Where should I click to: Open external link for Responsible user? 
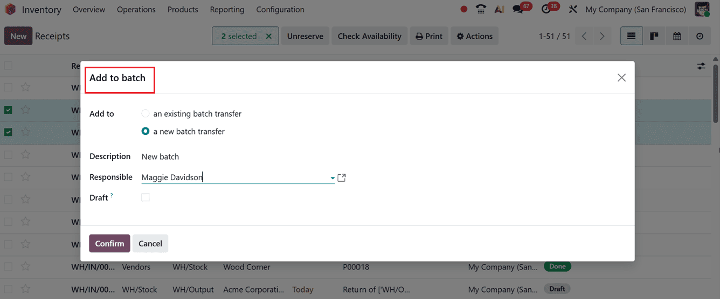pos(341,177)
